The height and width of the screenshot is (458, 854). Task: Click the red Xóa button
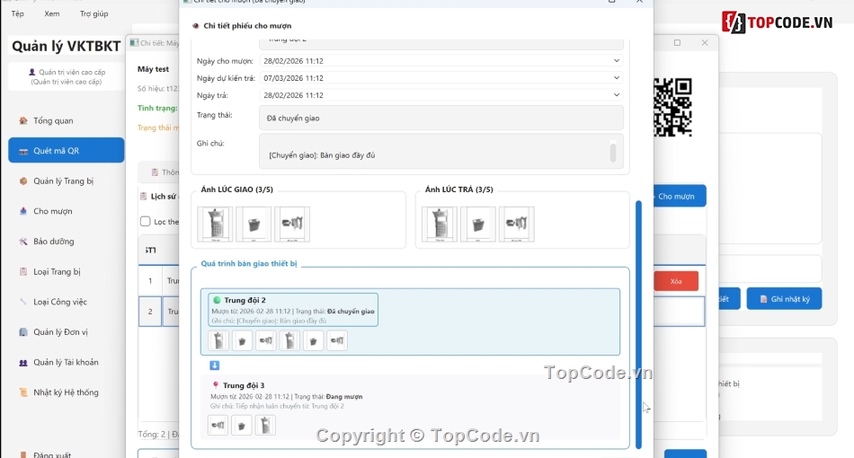coord(676,281)
